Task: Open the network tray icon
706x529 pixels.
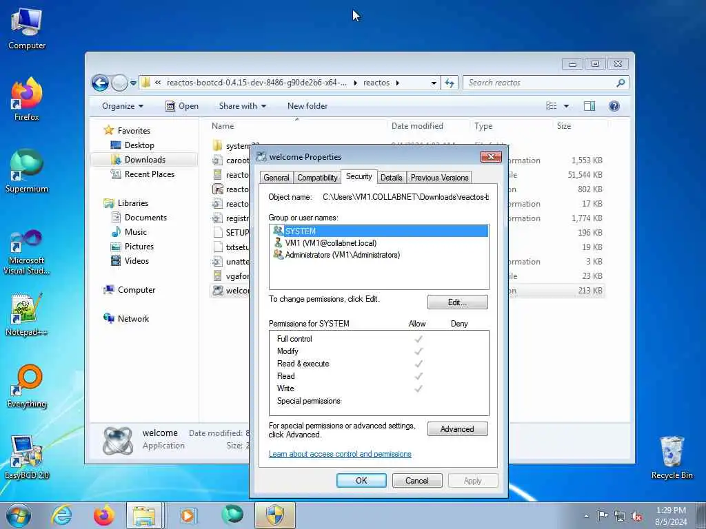Action: [620, 516]
